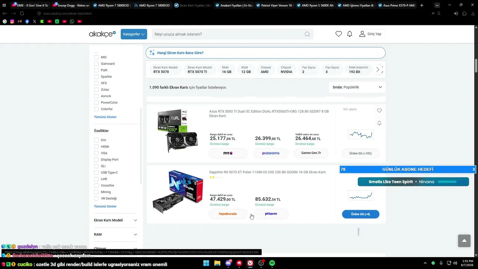Click the browser reload icon

22,13
